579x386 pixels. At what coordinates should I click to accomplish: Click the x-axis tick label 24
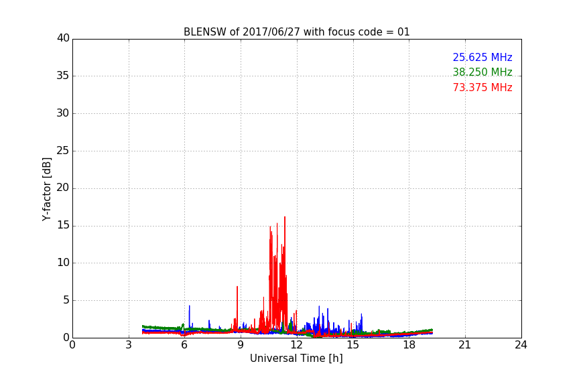(x=521, y=345)
